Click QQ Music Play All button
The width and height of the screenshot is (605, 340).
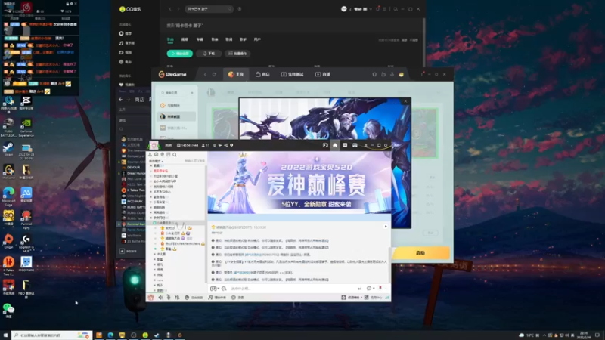point(180,54)
